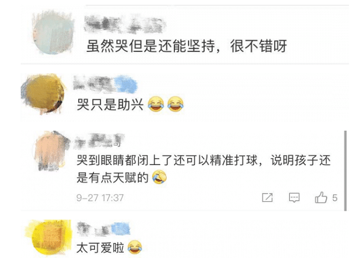Click blurred username above 太可爱啦
Image resolution: width=355 pixels, height=258 pixels.
(104, 229)
